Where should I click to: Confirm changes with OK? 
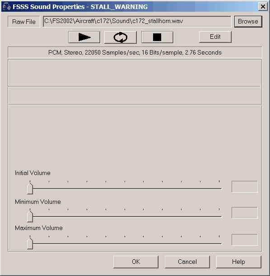click(x=136, y=262)
